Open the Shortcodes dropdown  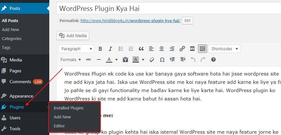tap(224, 49)
